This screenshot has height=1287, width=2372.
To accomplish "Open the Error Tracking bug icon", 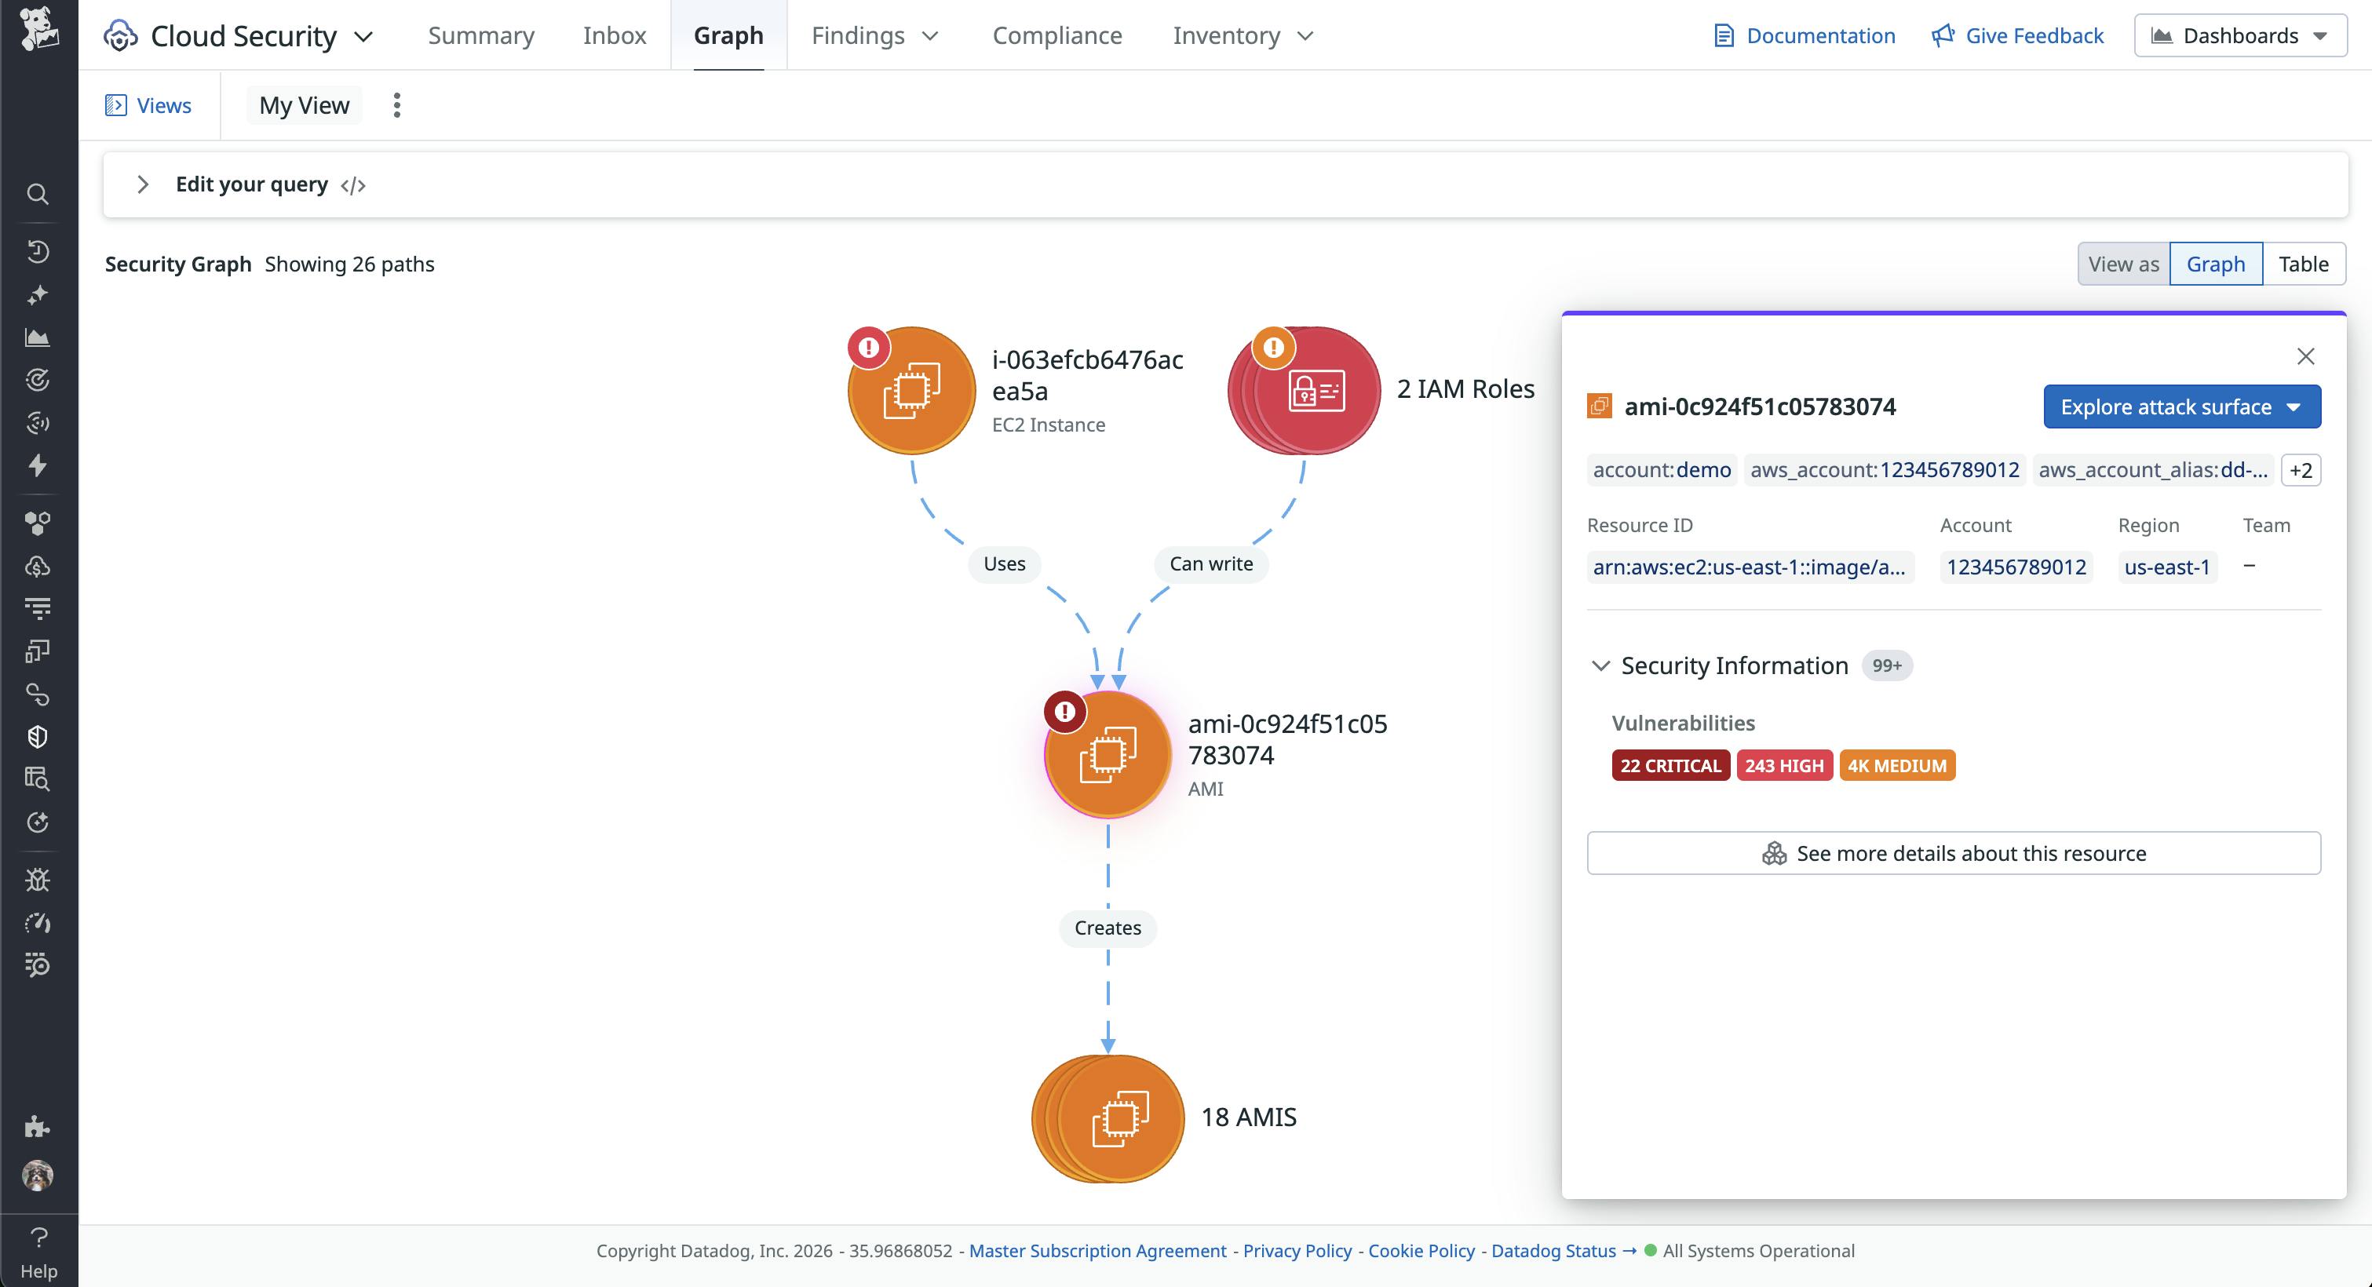I will click(x=38, y=879).
